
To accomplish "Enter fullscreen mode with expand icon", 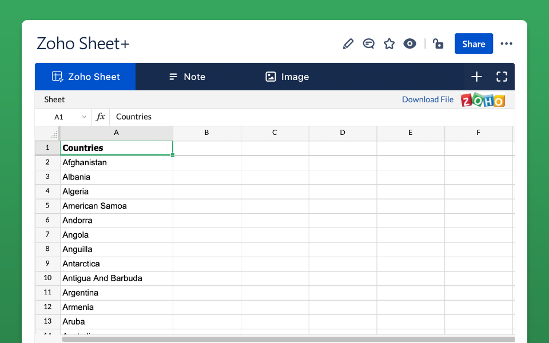I will (502, 77).
